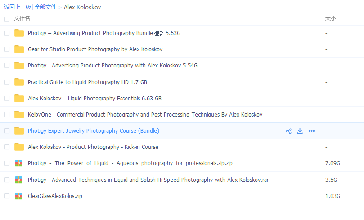The height and width of the screenshot is (220, 364).
Task: Click the download icon on the Photigy Expert Jewelry row
Action: click(x=300, y=131)
